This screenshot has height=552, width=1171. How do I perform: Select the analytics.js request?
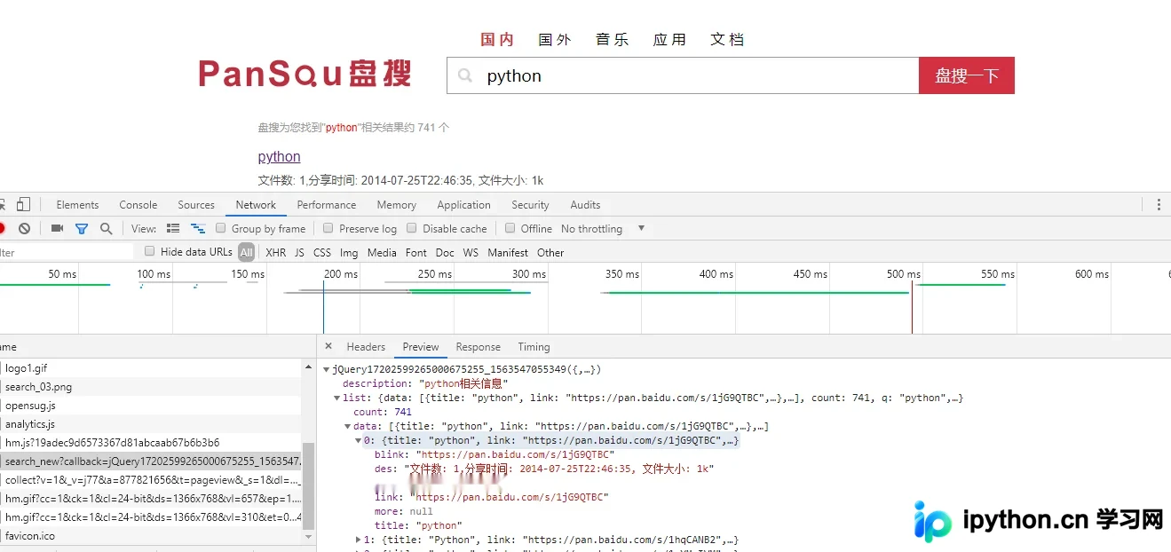coord(151,423)
